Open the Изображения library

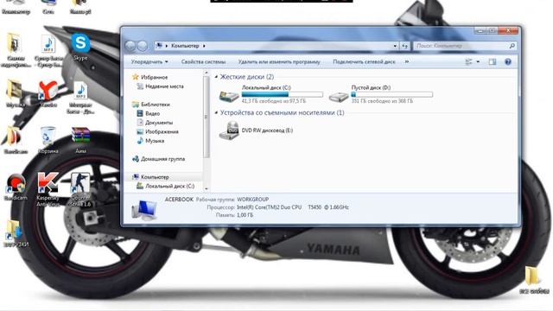162,132
